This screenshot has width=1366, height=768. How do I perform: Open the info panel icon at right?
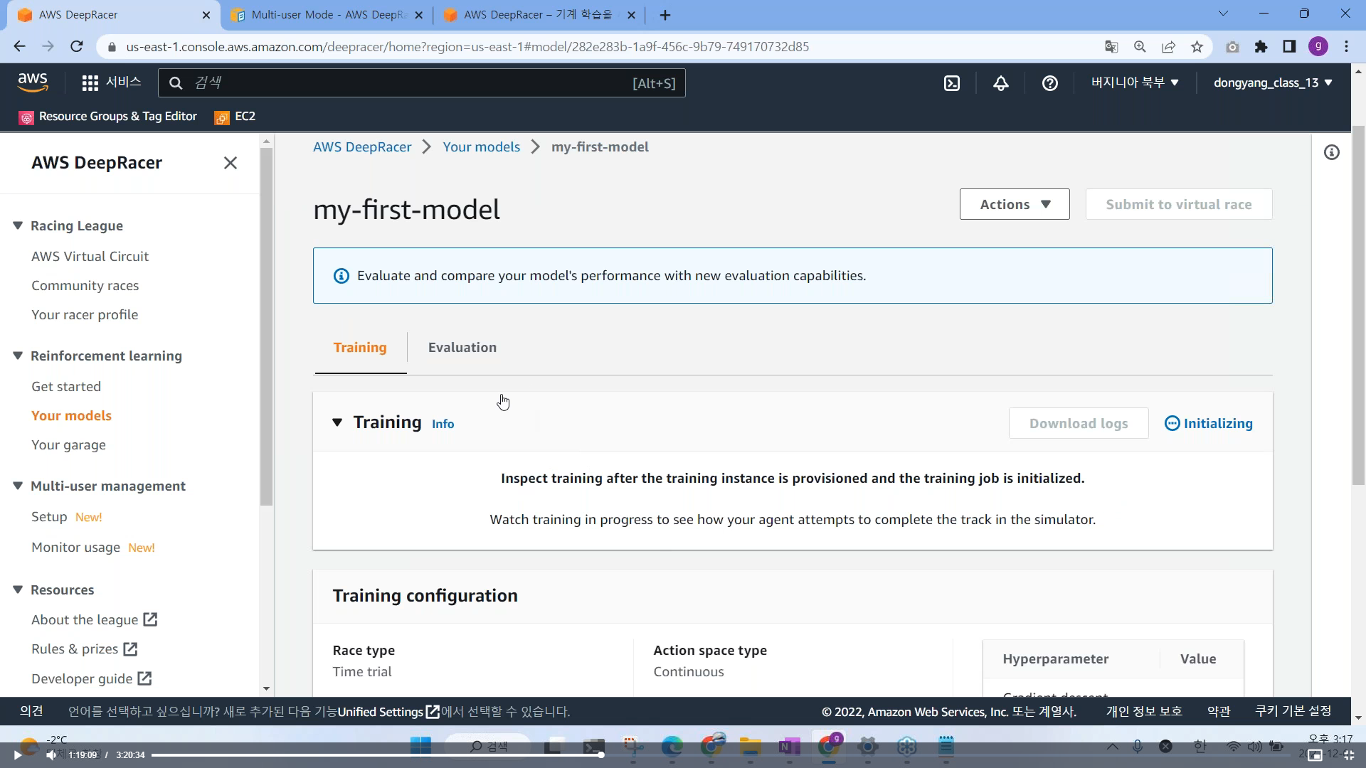point(1331,152)
